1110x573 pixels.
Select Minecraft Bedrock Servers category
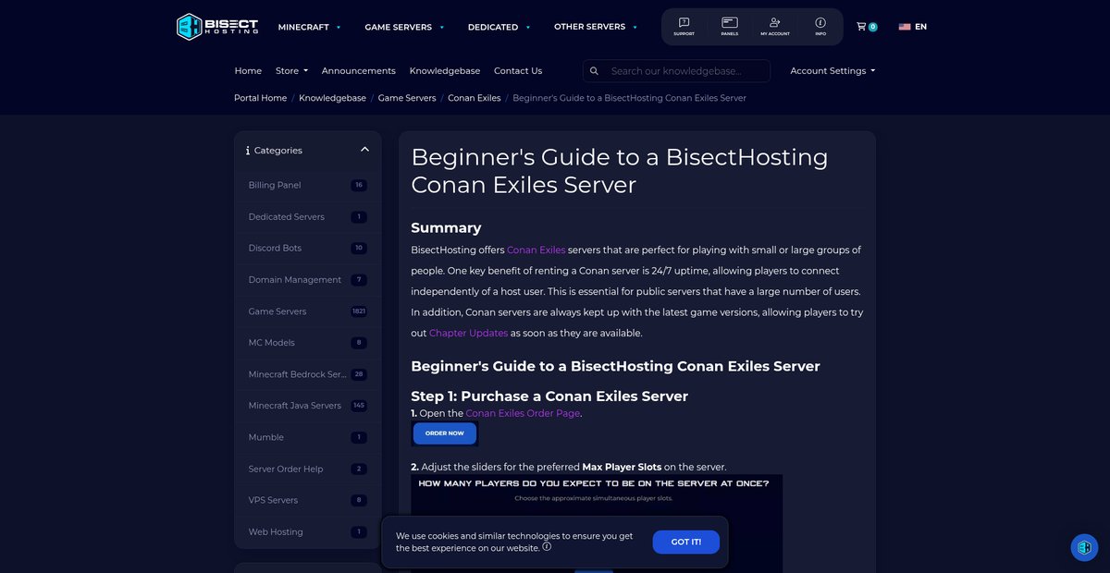click(307, 374)
